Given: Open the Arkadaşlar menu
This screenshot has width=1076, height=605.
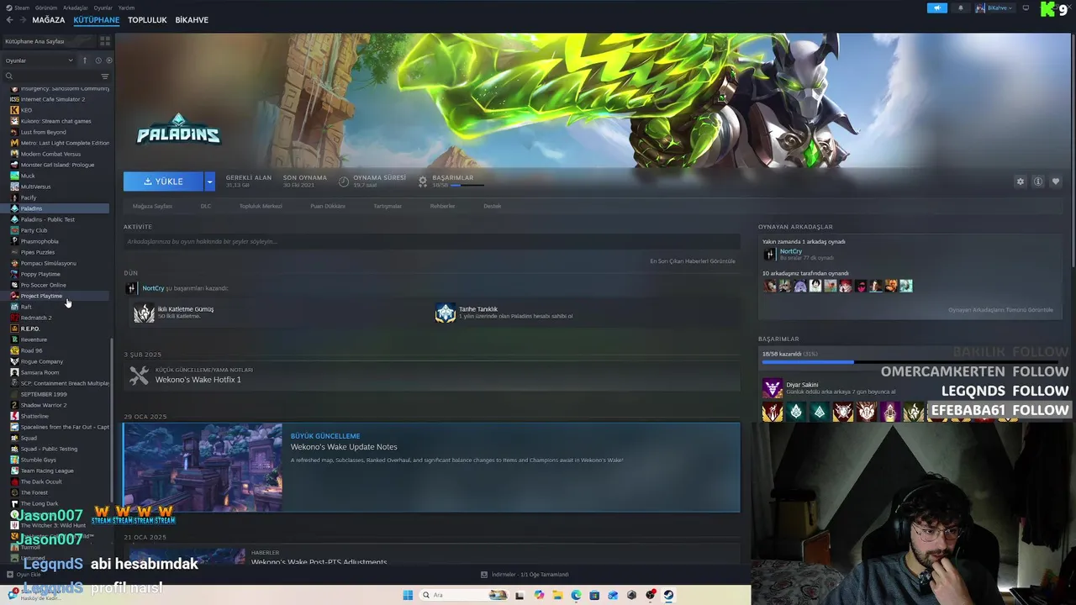Looking at the screenshot, I should tap(76, 8).
